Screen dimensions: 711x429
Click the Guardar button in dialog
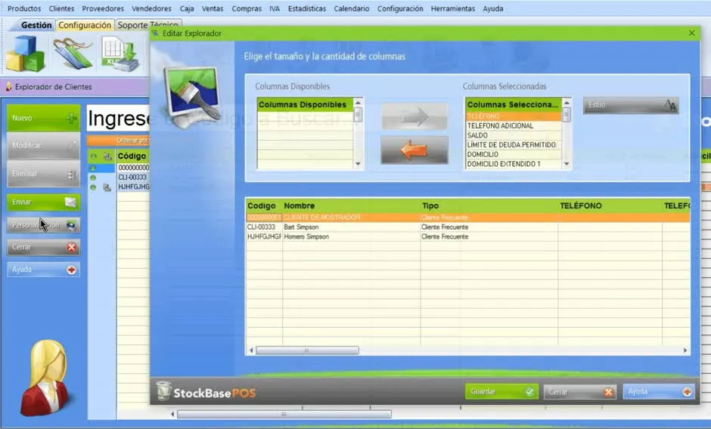click(501, 391)
